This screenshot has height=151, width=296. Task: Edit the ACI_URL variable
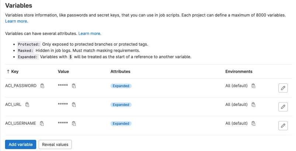pyautogui.click(x=283, y=107)
